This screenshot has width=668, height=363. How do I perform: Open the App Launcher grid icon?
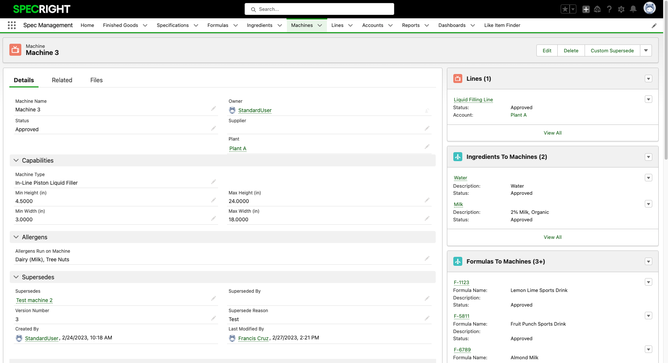tap(12, 25)
